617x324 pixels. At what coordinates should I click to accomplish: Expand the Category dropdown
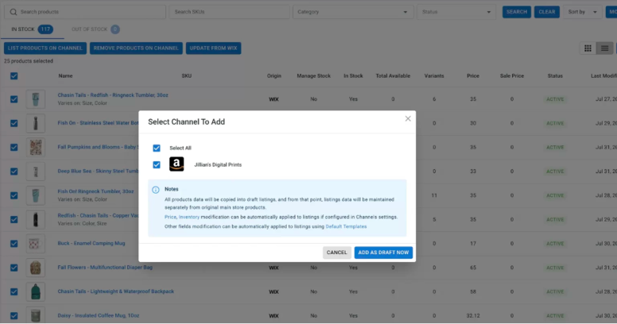pyautogui.click(x=353, y=12)
